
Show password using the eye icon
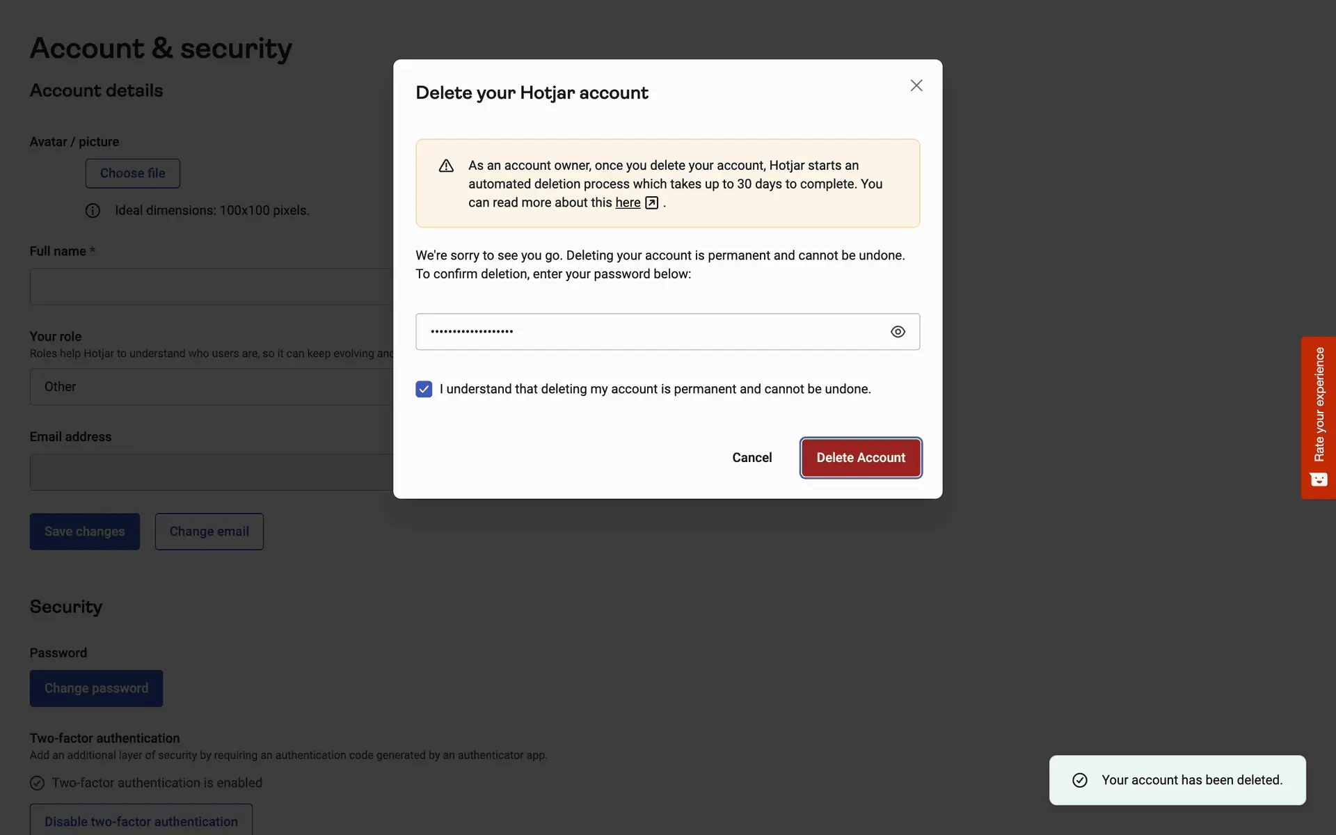point(898,332)
